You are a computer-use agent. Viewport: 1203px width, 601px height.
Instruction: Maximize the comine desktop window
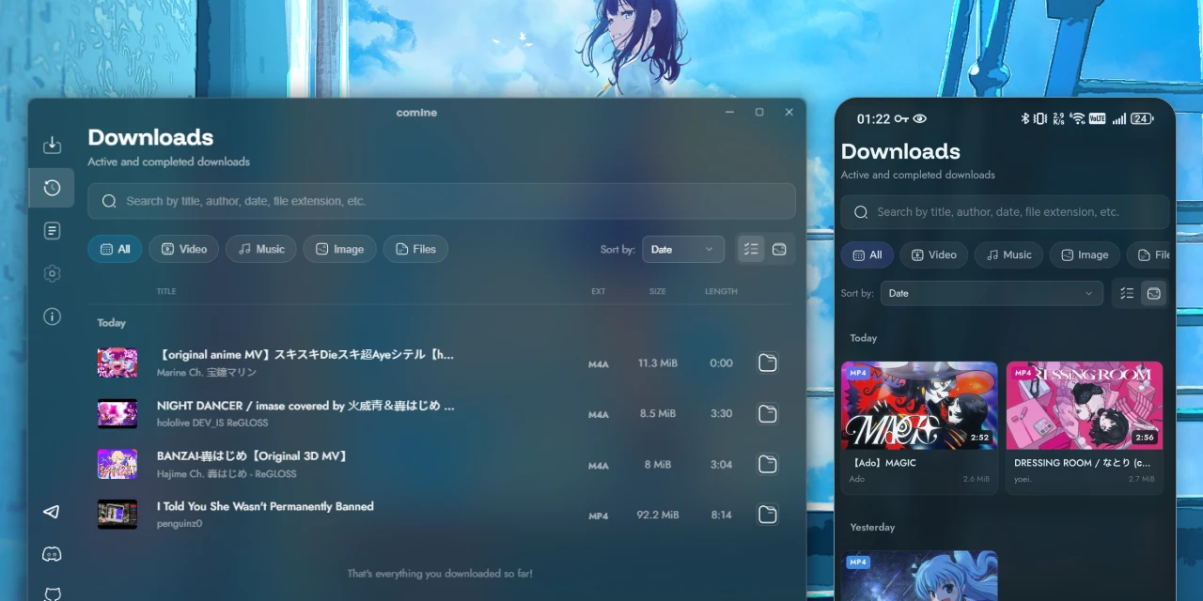[x=759, y=112]
